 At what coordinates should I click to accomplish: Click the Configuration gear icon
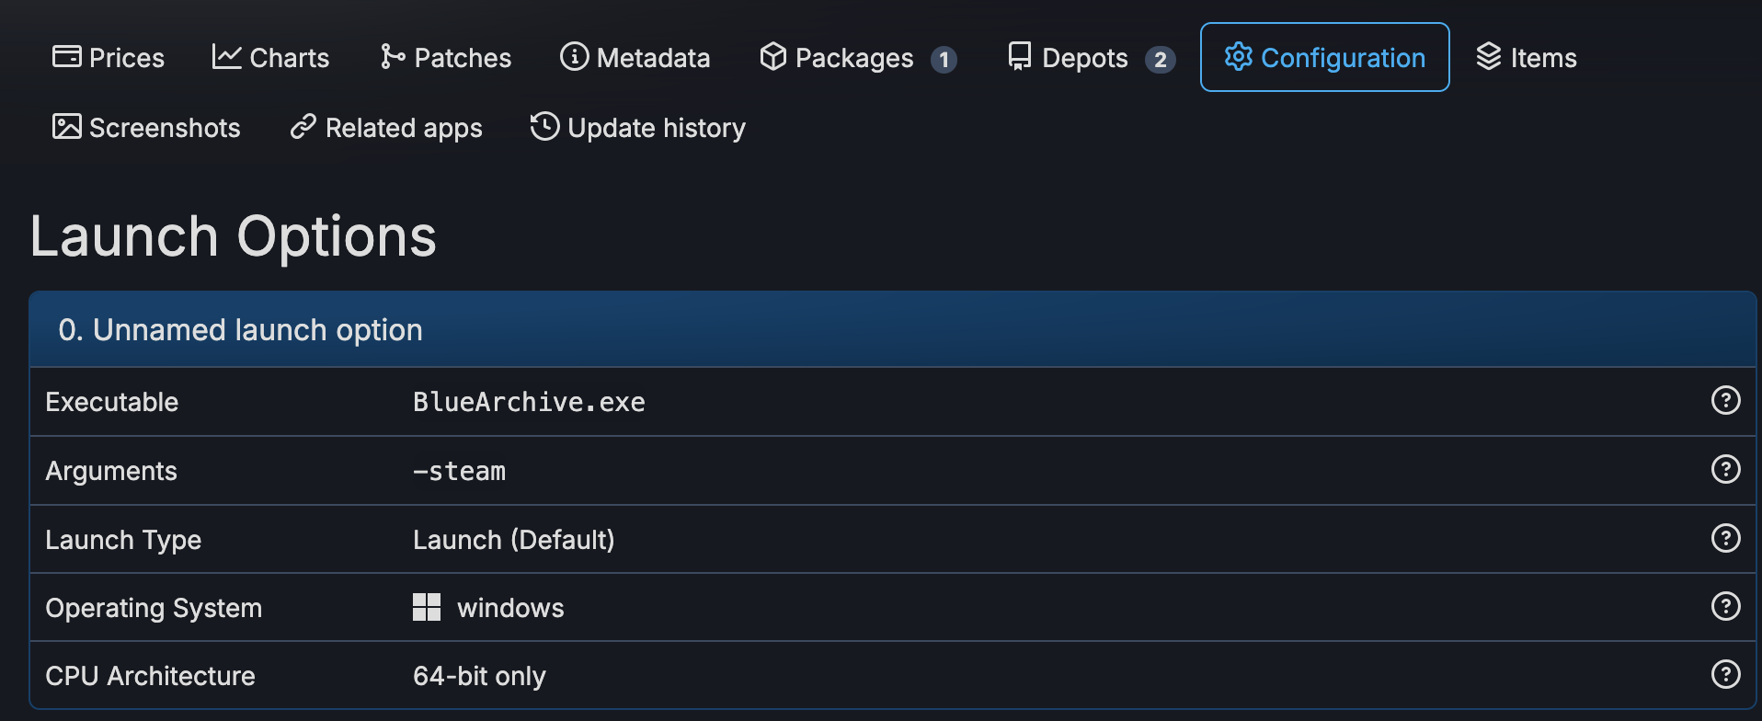click(x=1239, y=57)
